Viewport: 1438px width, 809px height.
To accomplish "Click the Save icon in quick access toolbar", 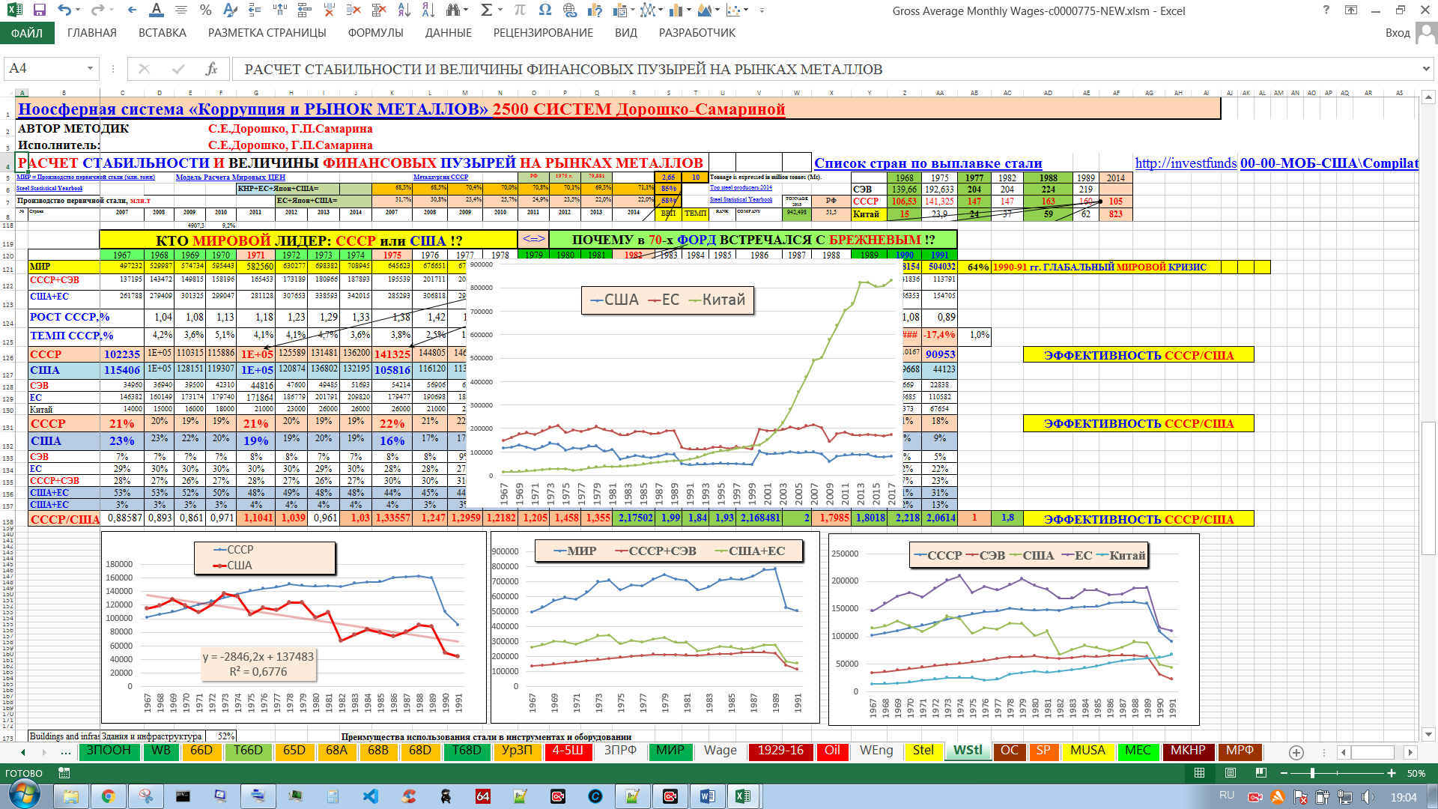I will (39, 10).
